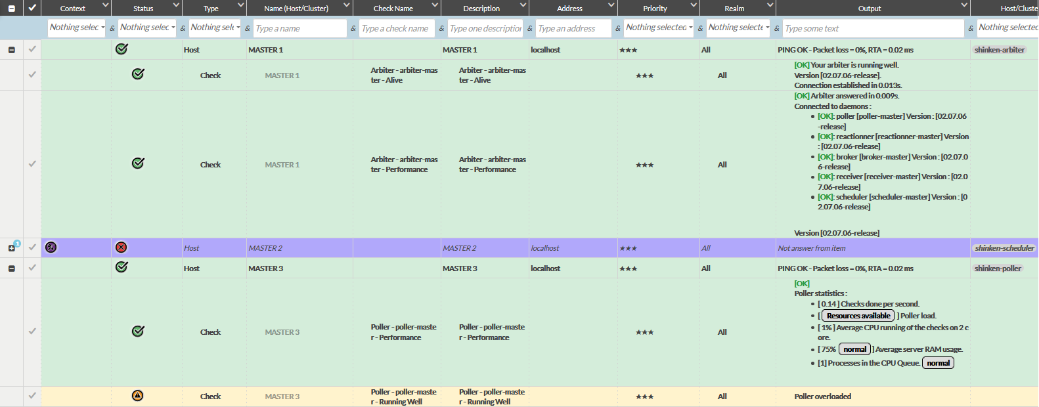
Task: Click the shinken-arbiter cluster tag
Action: pyautogui.click(x=999, y=50)
